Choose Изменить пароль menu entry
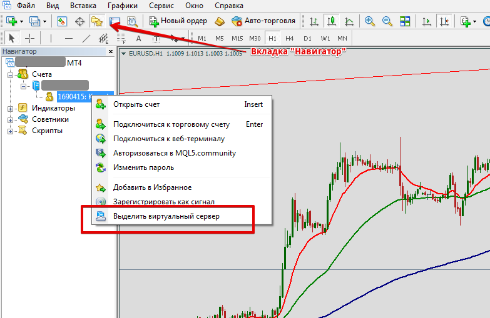The height and width of the screenshot is (318, 490). pyautogui.click(x=181, y=167)
